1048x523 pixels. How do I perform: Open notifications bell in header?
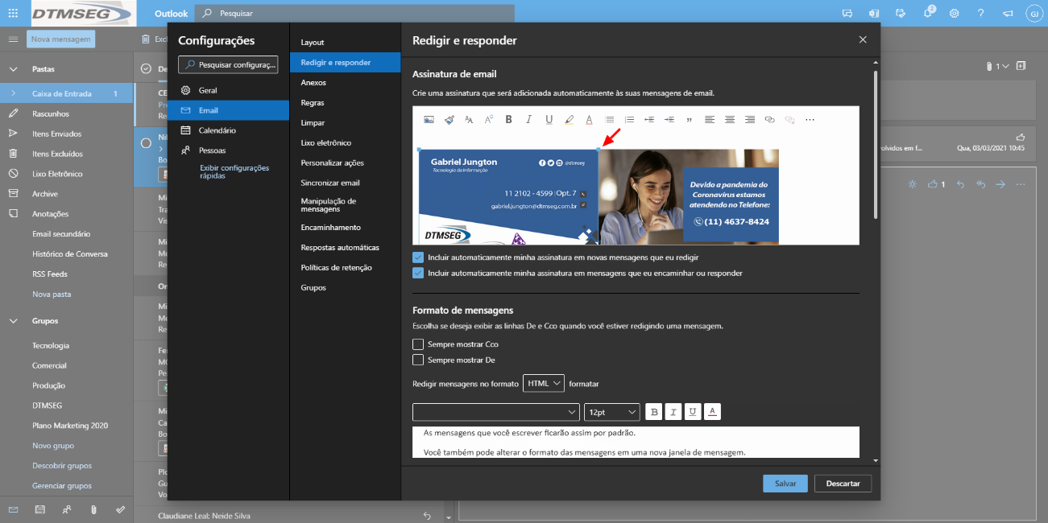tap(928, 13)
